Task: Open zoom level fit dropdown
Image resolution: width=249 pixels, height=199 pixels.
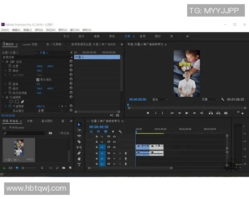Action: pos(160,99)
